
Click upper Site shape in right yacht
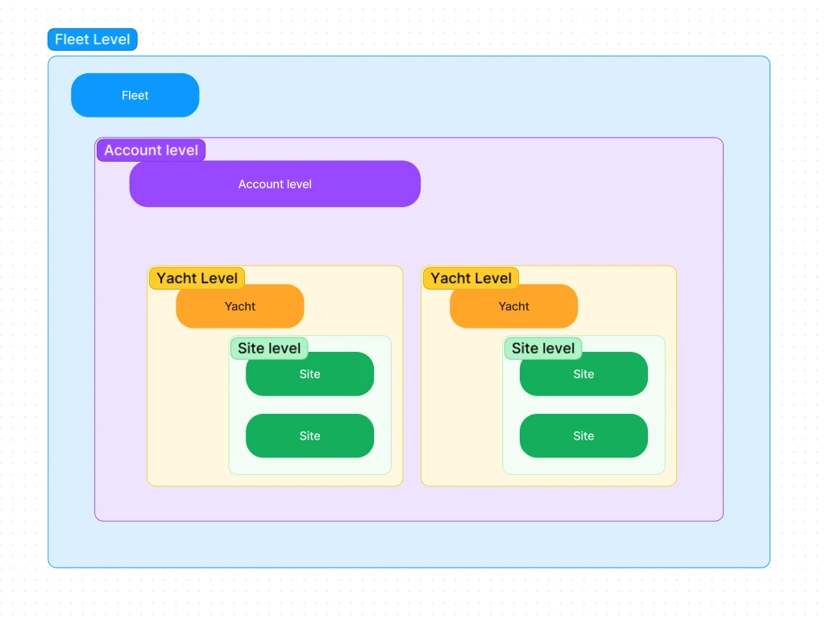tap(583, 374)
